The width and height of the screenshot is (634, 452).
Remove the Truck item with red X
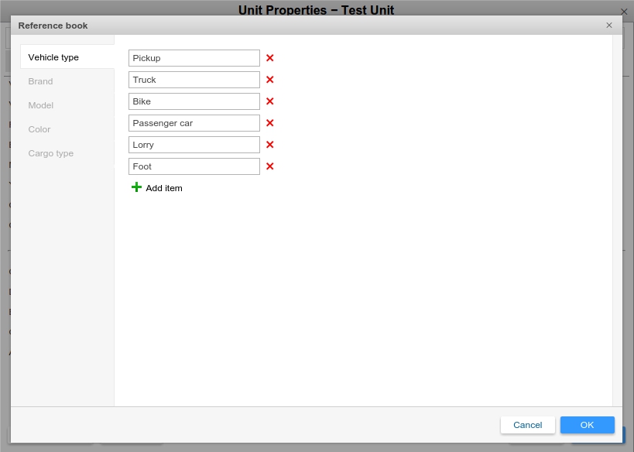point(270,80)
